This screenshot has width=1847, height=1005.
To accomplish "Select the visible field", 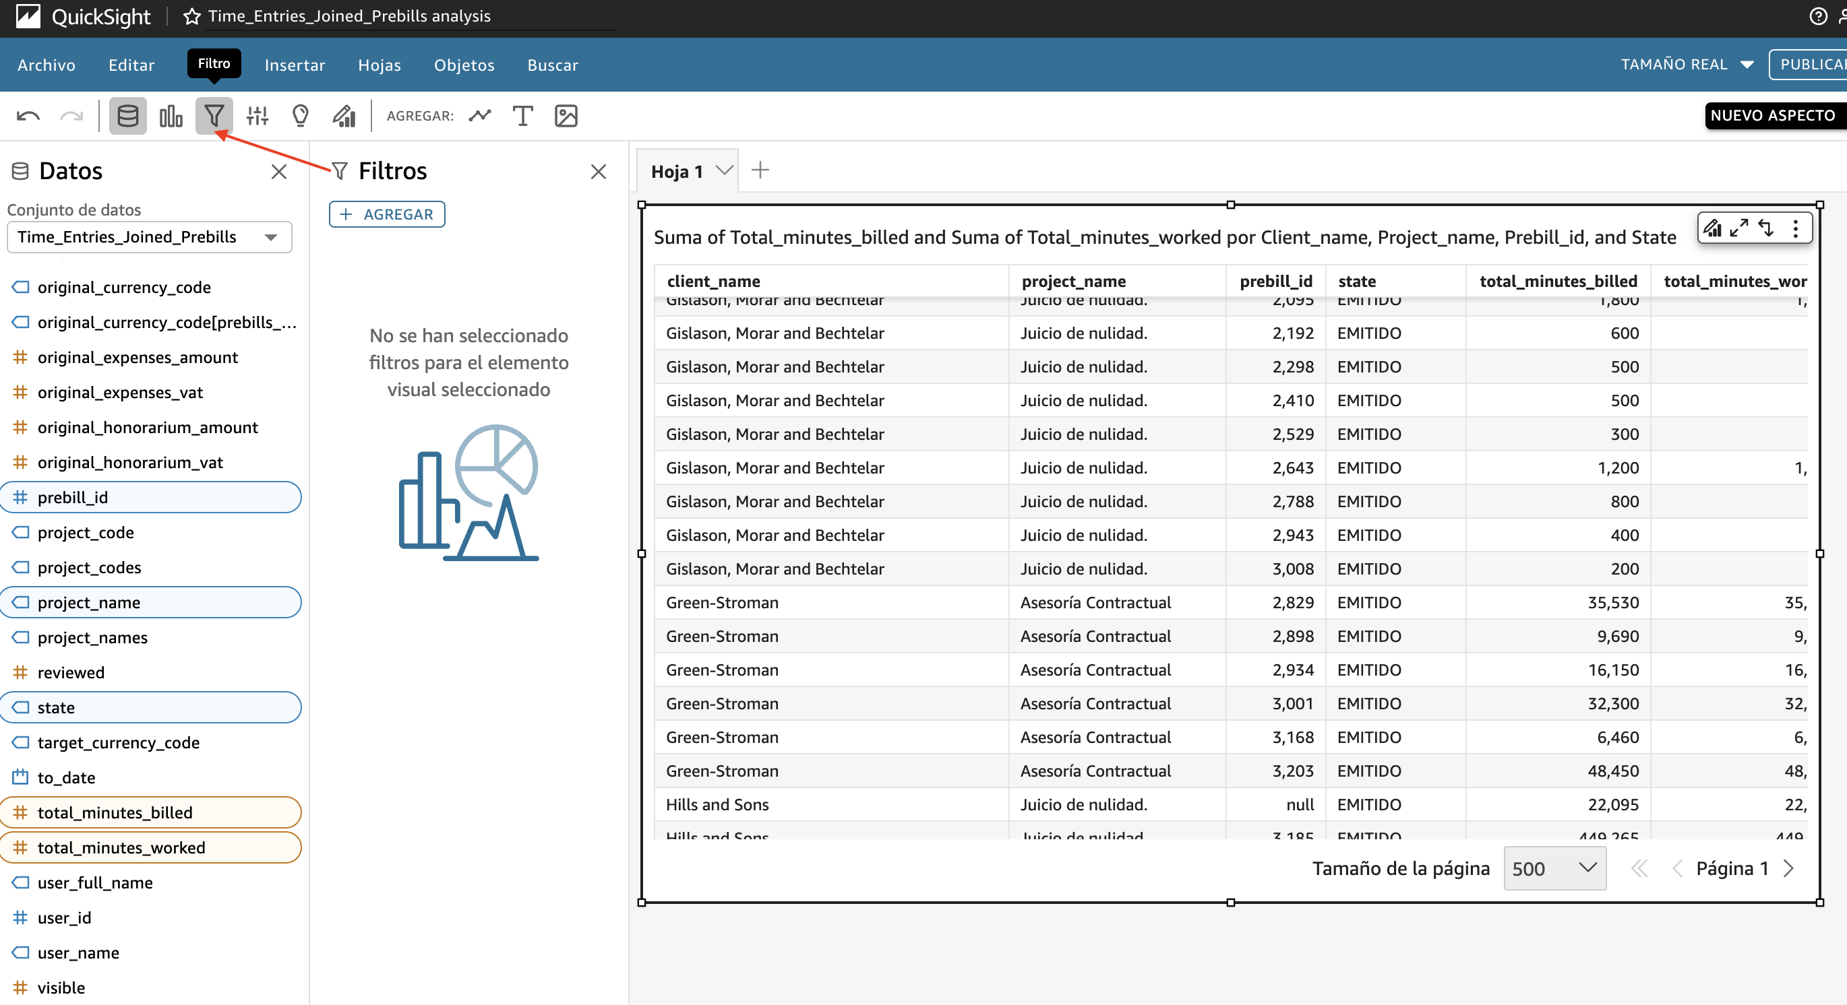I will tap(150, 989).
